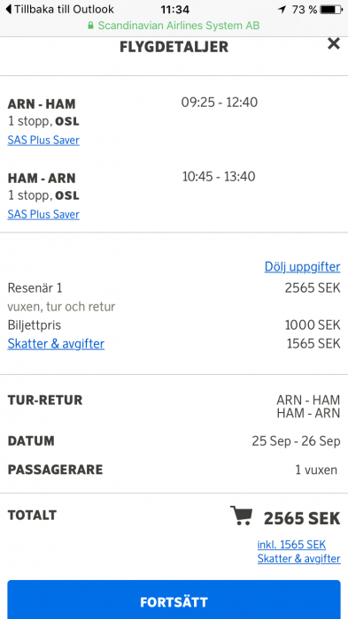Tap the green padlock security icon
Image resolution: width=348 pixels, height=619 pixels.
[x=90, y=26]
